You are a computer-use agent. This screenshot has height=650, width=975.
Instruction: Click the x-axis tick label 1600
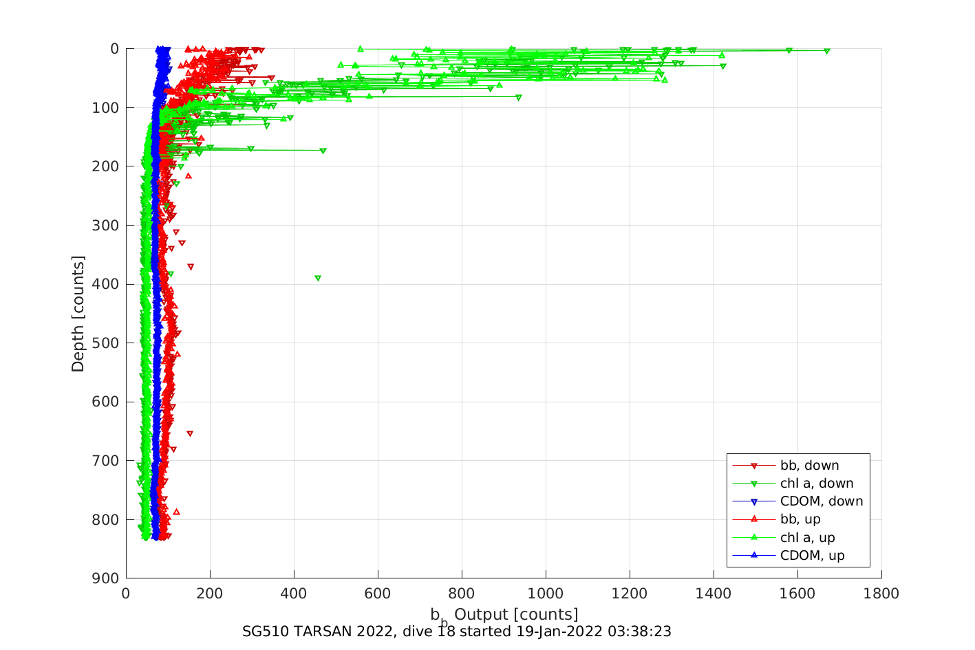click(797, 594)
